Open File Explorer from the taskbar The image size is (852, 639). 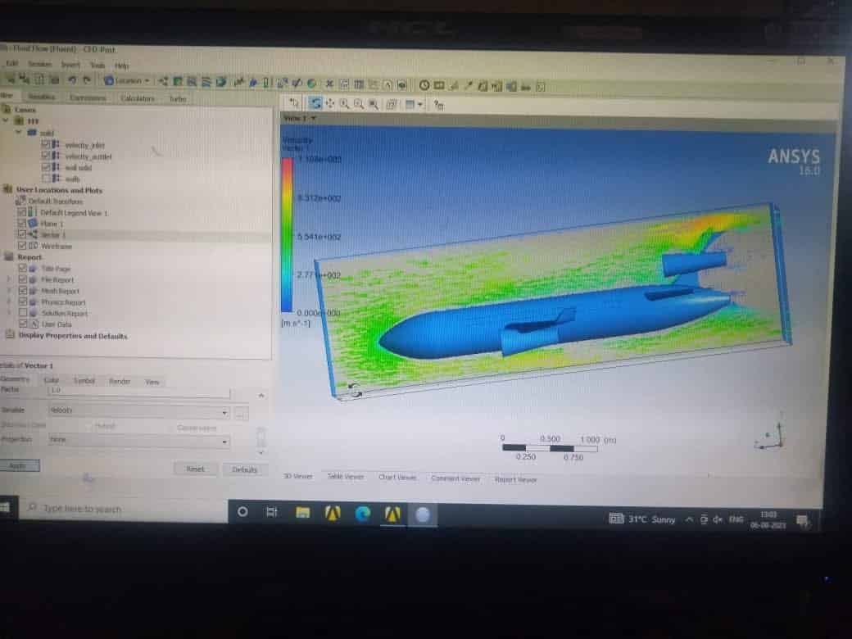pyautogui.click(x=302, y=513)
